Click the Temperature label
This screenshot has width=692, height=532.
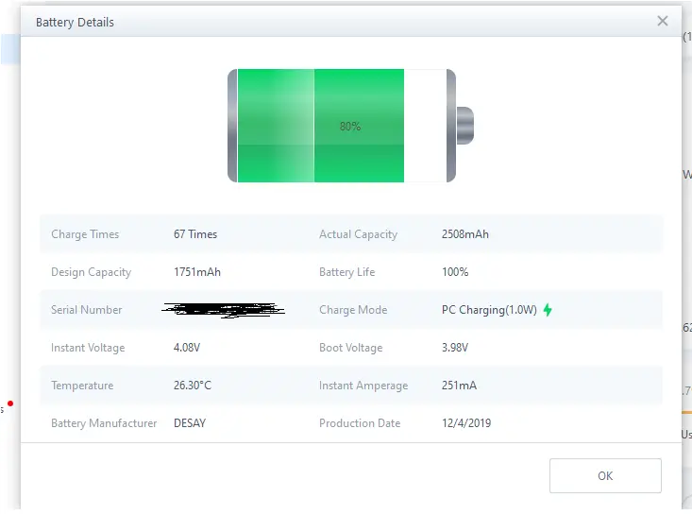pyautogui.click(x=82, y=386)
